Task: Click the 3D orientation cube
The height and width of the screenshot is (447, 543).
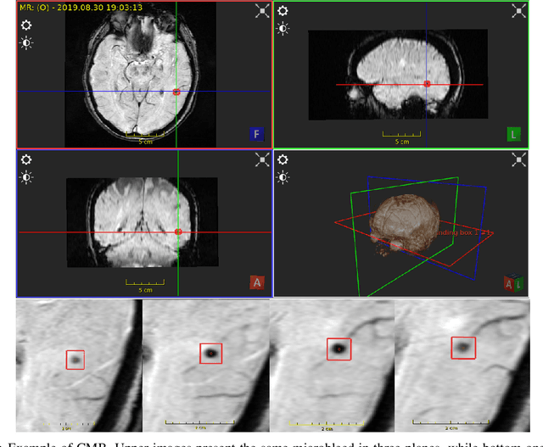Action: click(x=513, y=282)
